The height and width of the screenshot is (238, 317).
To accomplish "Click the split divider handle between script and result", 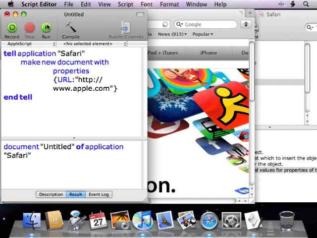I will click(74, 138).
